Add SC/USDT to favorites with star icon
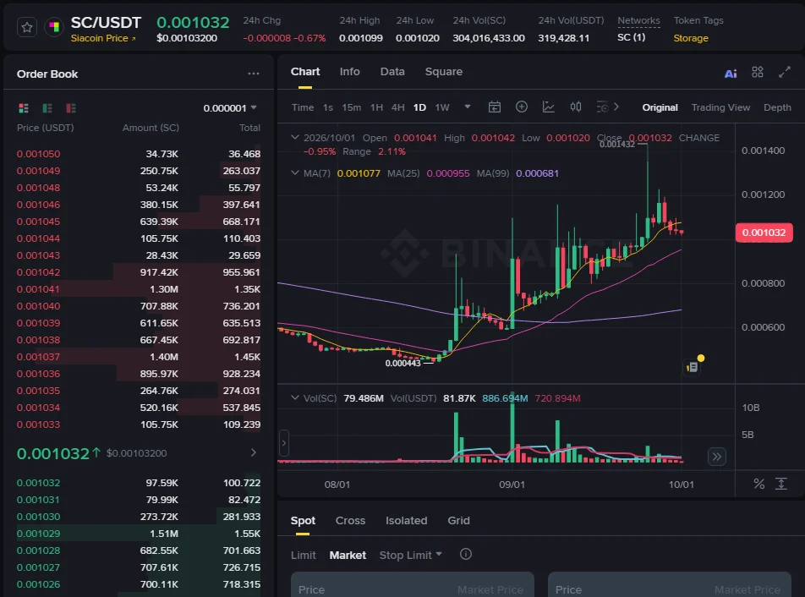Image resolution: width=805 pixels, height=597 pixels. pyautogui.click(x=27, y=27)
